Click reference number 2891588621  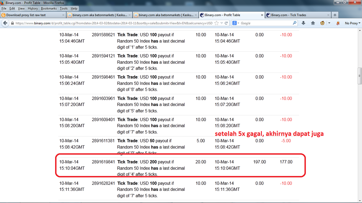pyautogui.click(x=104, y=35)
